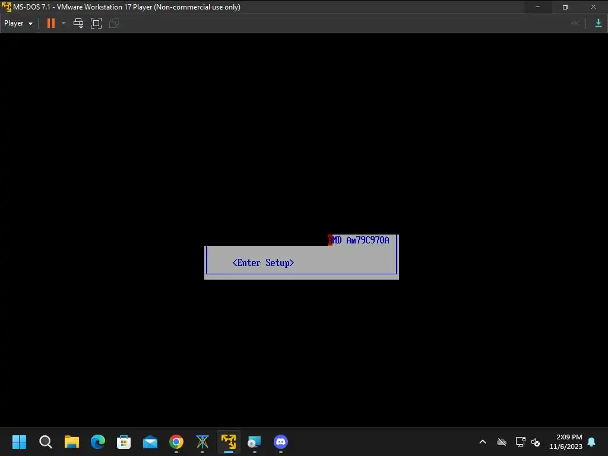This screenshot has width=608, height=456.
Task: Pause the virtual machine
Action: (51, 23)
